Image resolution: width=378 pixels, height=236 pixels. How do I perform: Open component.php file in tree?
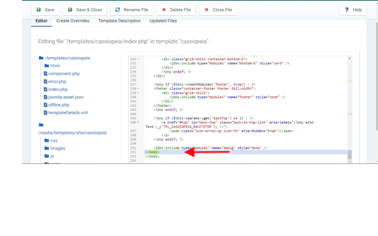click(64, 73)
